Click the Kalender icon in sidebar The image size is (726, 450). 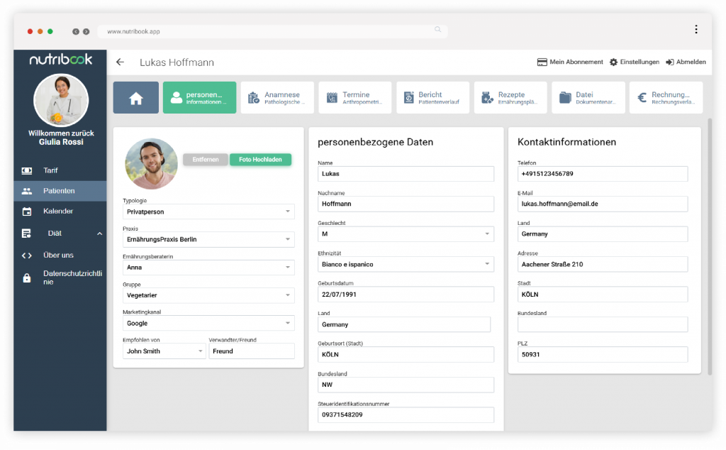coord(27,212)
